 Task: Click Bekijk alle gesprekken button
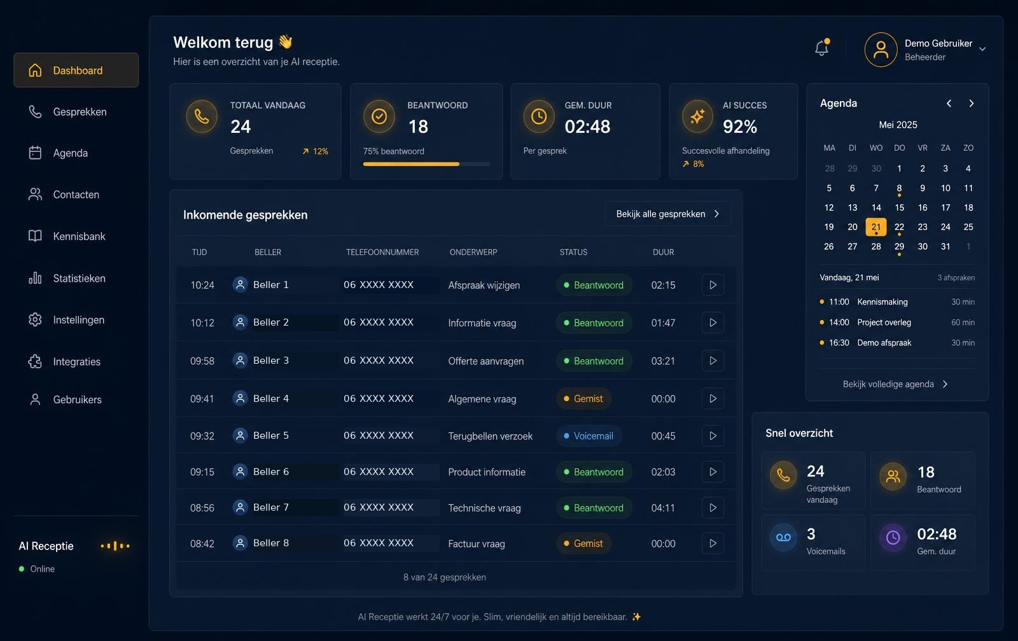pos(668,214)
